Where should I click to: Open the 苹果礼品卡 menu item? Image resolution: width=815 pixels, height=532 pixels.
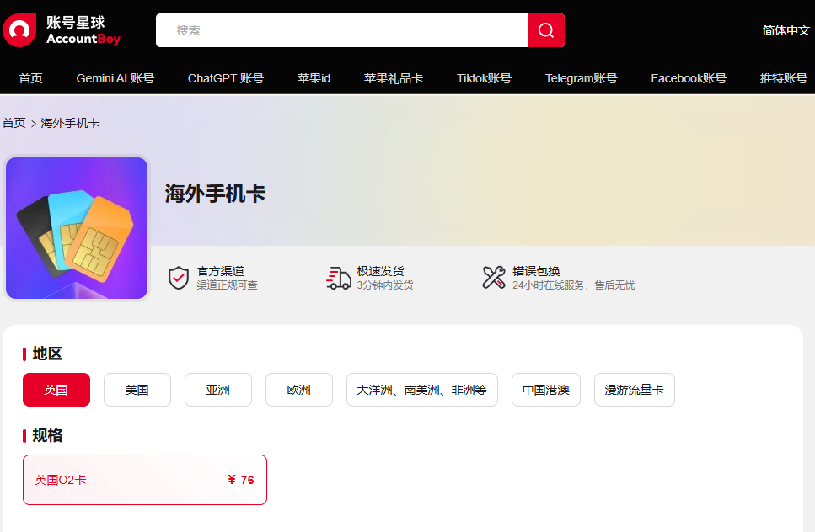click(394, 78)
